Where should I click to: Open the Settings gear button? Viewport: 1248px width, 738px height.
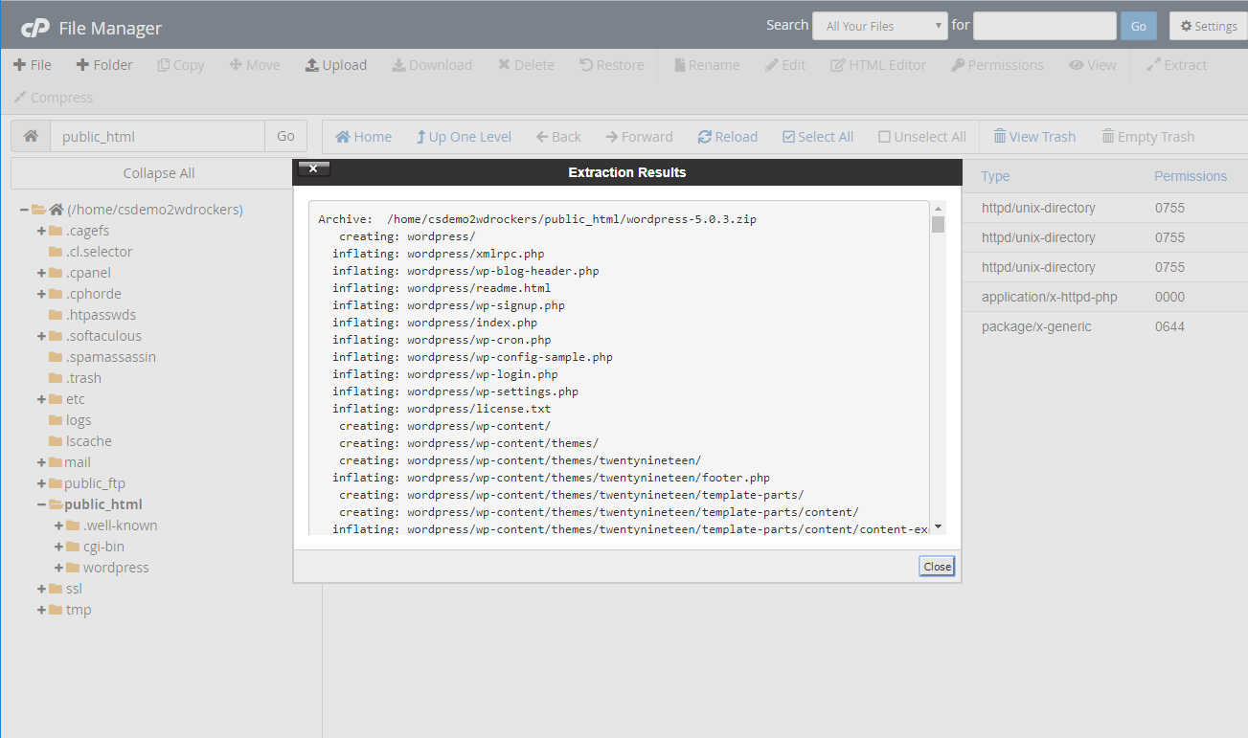[x=1208, y=27]
